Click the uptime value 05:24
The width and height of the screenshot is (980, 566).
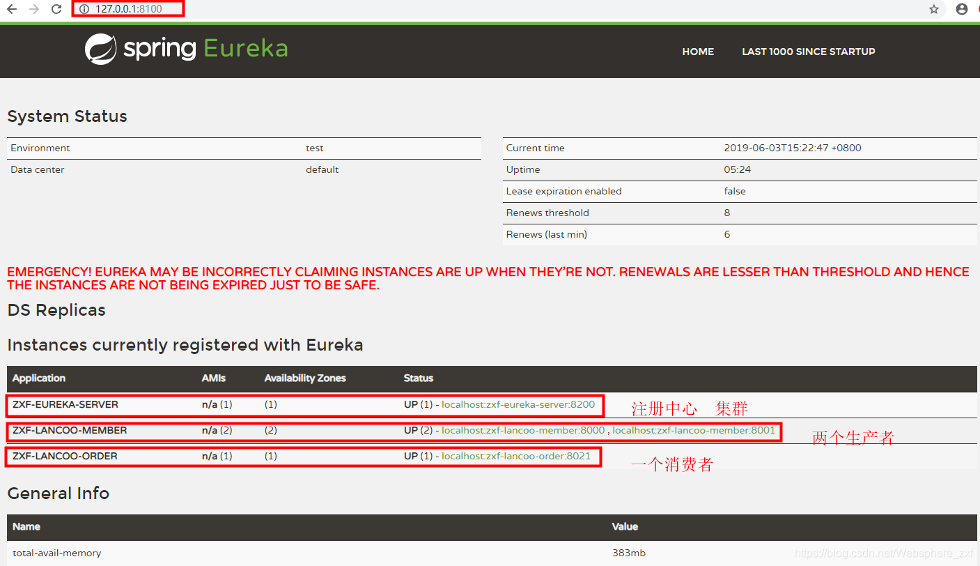tap(737, 169)
